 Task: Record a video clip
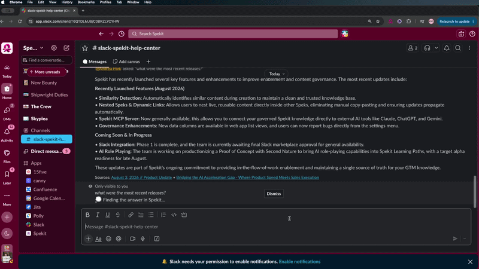click(x=132, y=239)
